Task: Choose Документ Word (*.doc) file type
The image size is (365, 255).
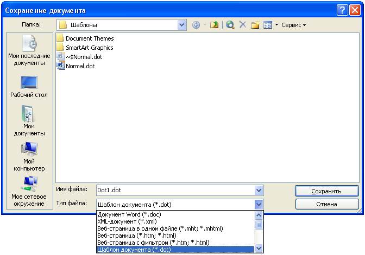Action: 175,214
